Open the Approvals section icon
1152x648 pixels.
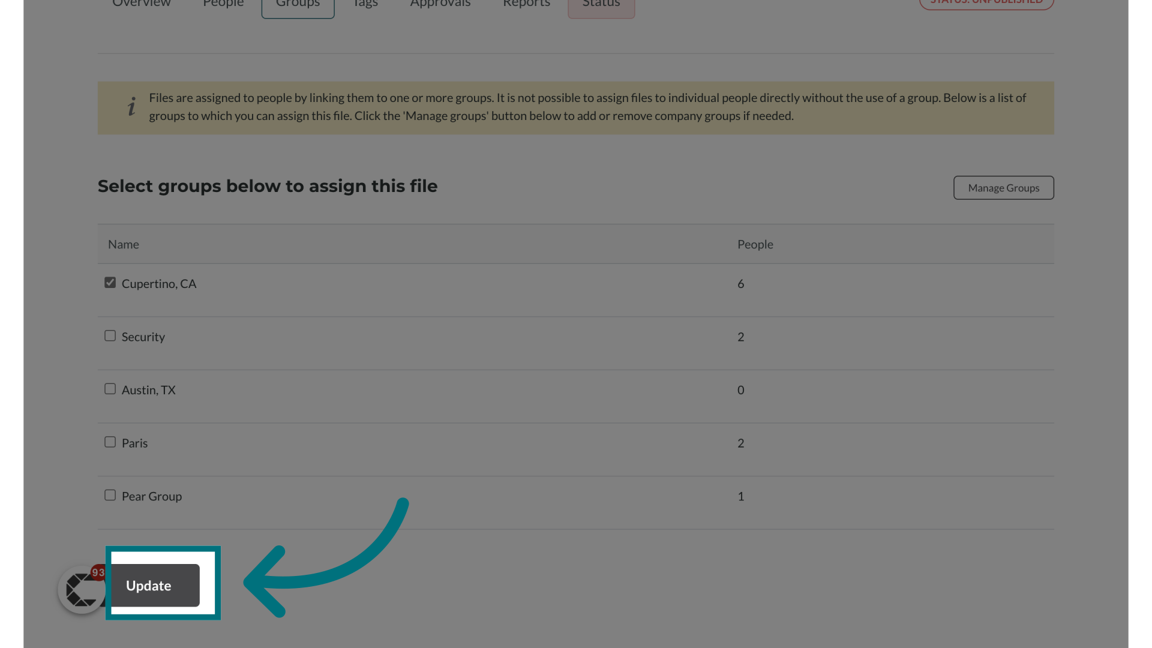click(x=440, y=4)
